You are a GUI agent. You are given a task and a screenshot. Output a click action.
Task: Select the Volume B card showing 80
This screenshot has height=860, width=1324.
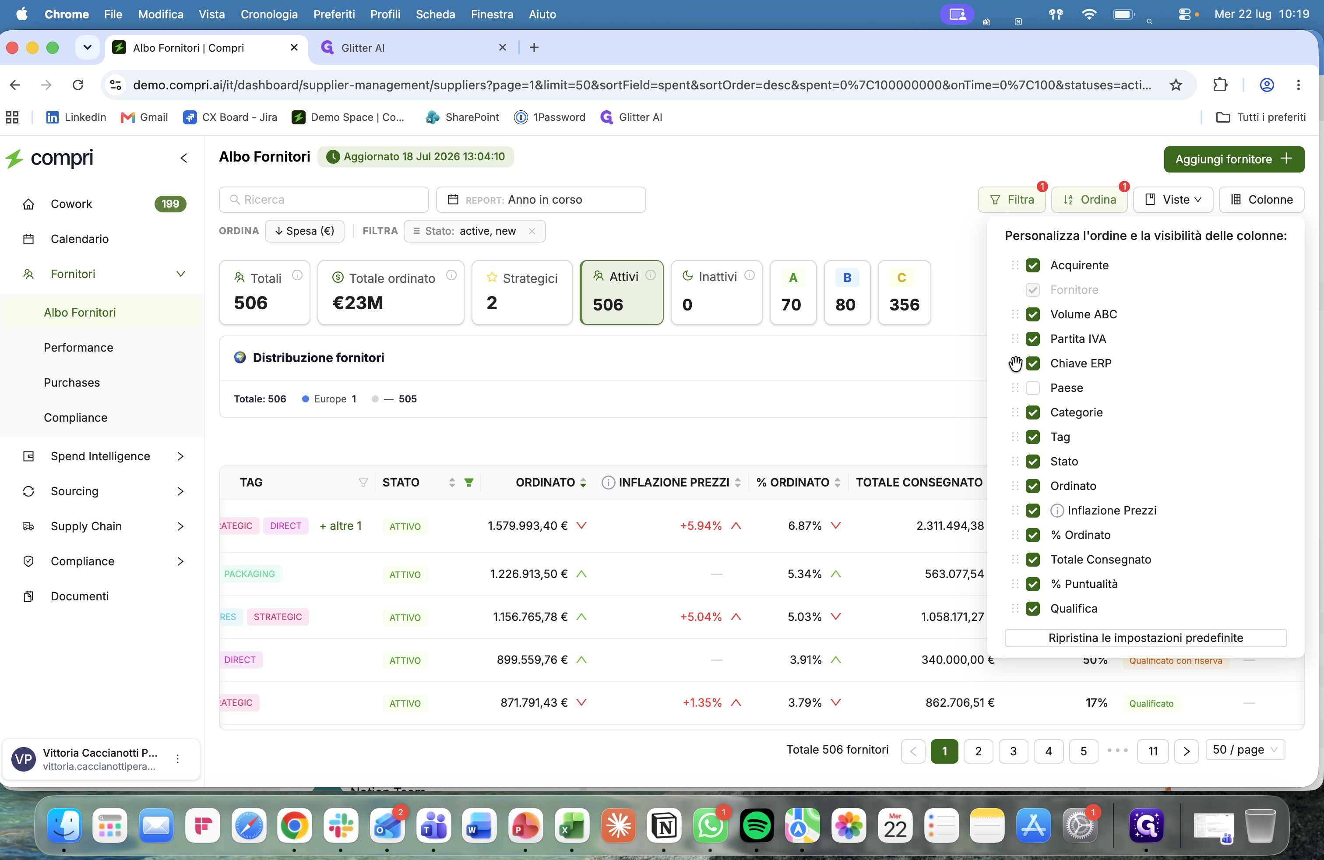point(847,293)
